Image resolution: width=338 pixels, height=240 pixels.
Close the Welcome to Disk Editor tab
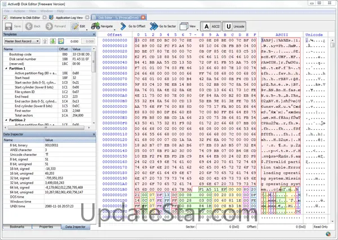(45, 18)
